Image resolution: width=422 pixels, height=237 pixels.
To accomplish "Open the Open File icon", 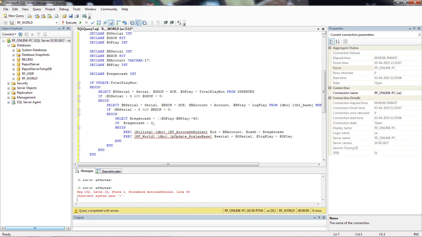I will click(x=65, y=16).
